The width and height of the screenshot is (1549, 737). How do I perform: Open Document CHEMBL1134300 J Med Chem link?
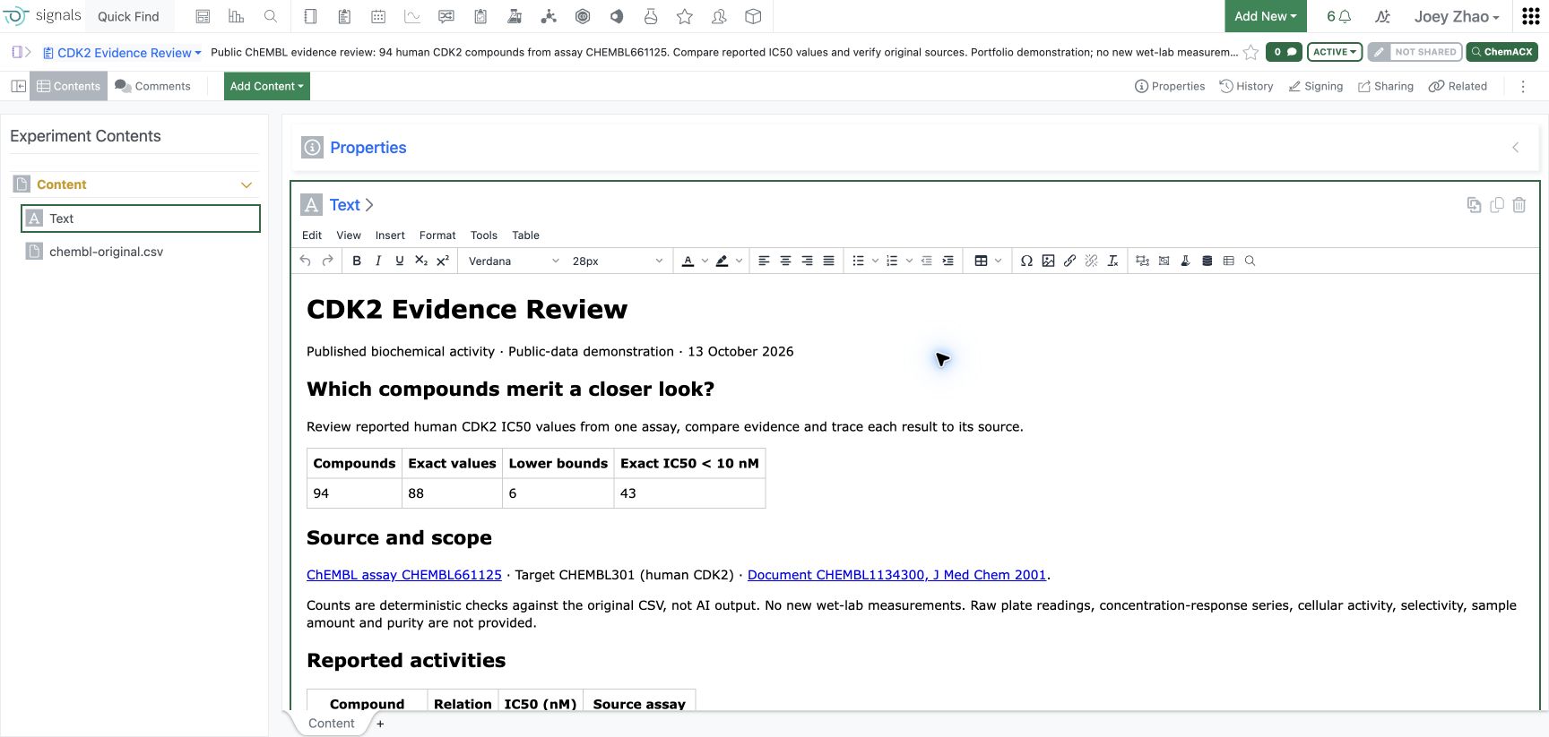(x=896, y=575)
